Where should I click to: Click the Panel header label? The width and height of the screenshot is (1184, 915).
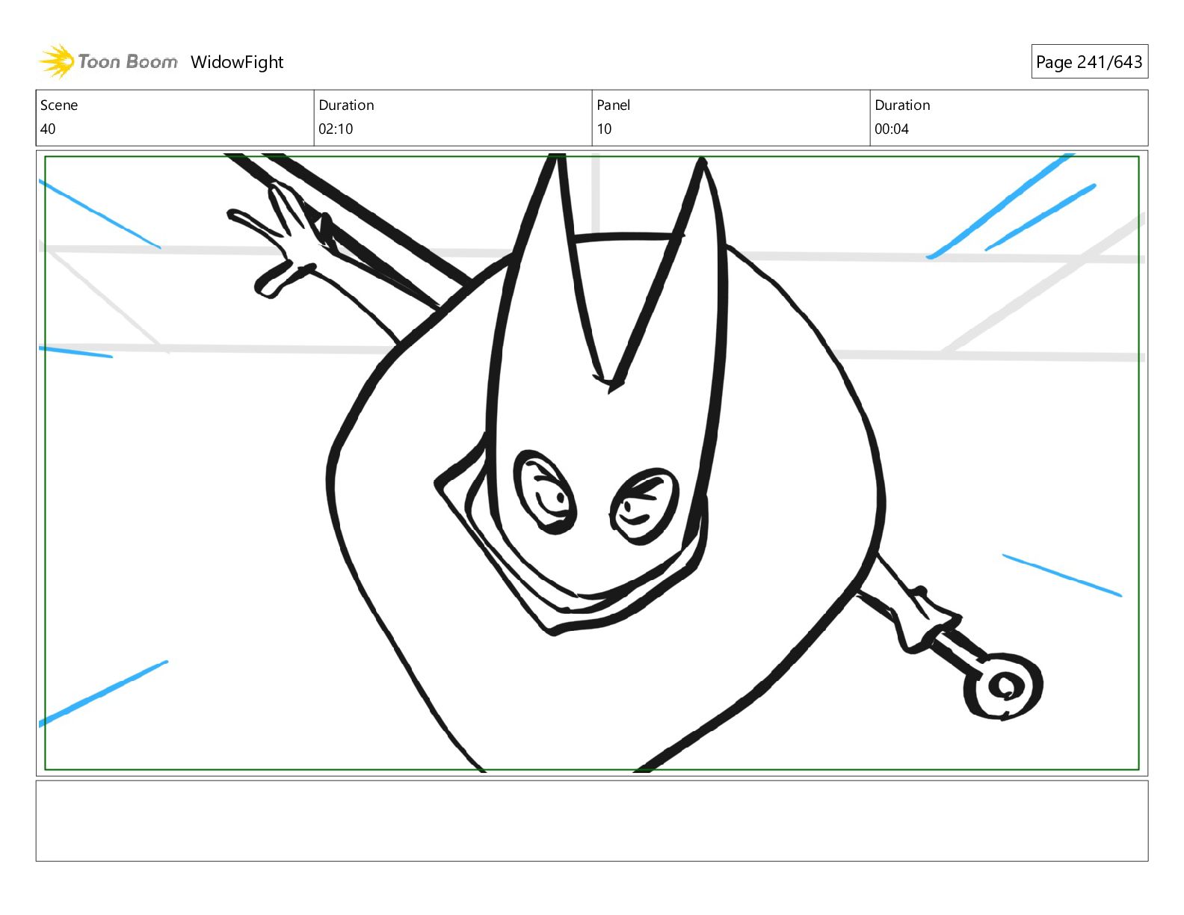tap(613, 105)
